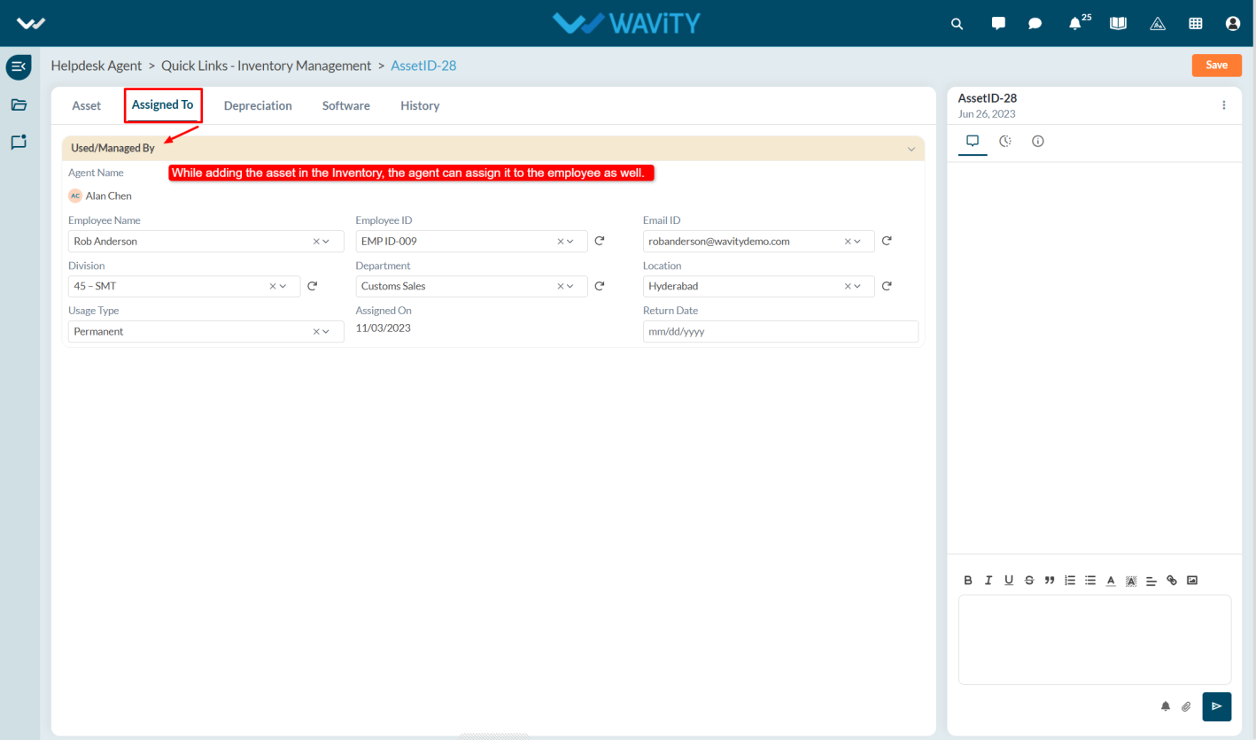This screenshot has height=740, width=1256.
Task: Open the Location dropdown arrow
Action: point(857,286)
